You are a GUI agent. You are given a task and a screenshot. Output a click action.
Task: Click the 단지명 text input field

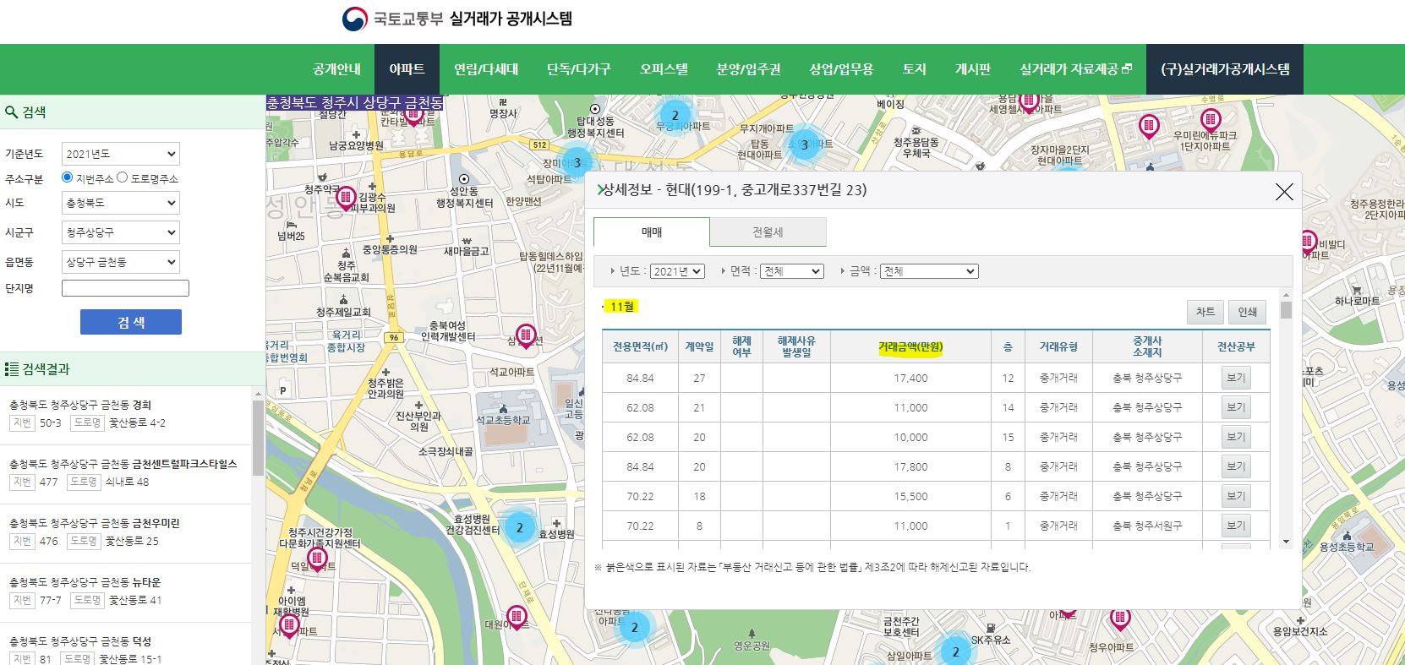coord(125,288)
